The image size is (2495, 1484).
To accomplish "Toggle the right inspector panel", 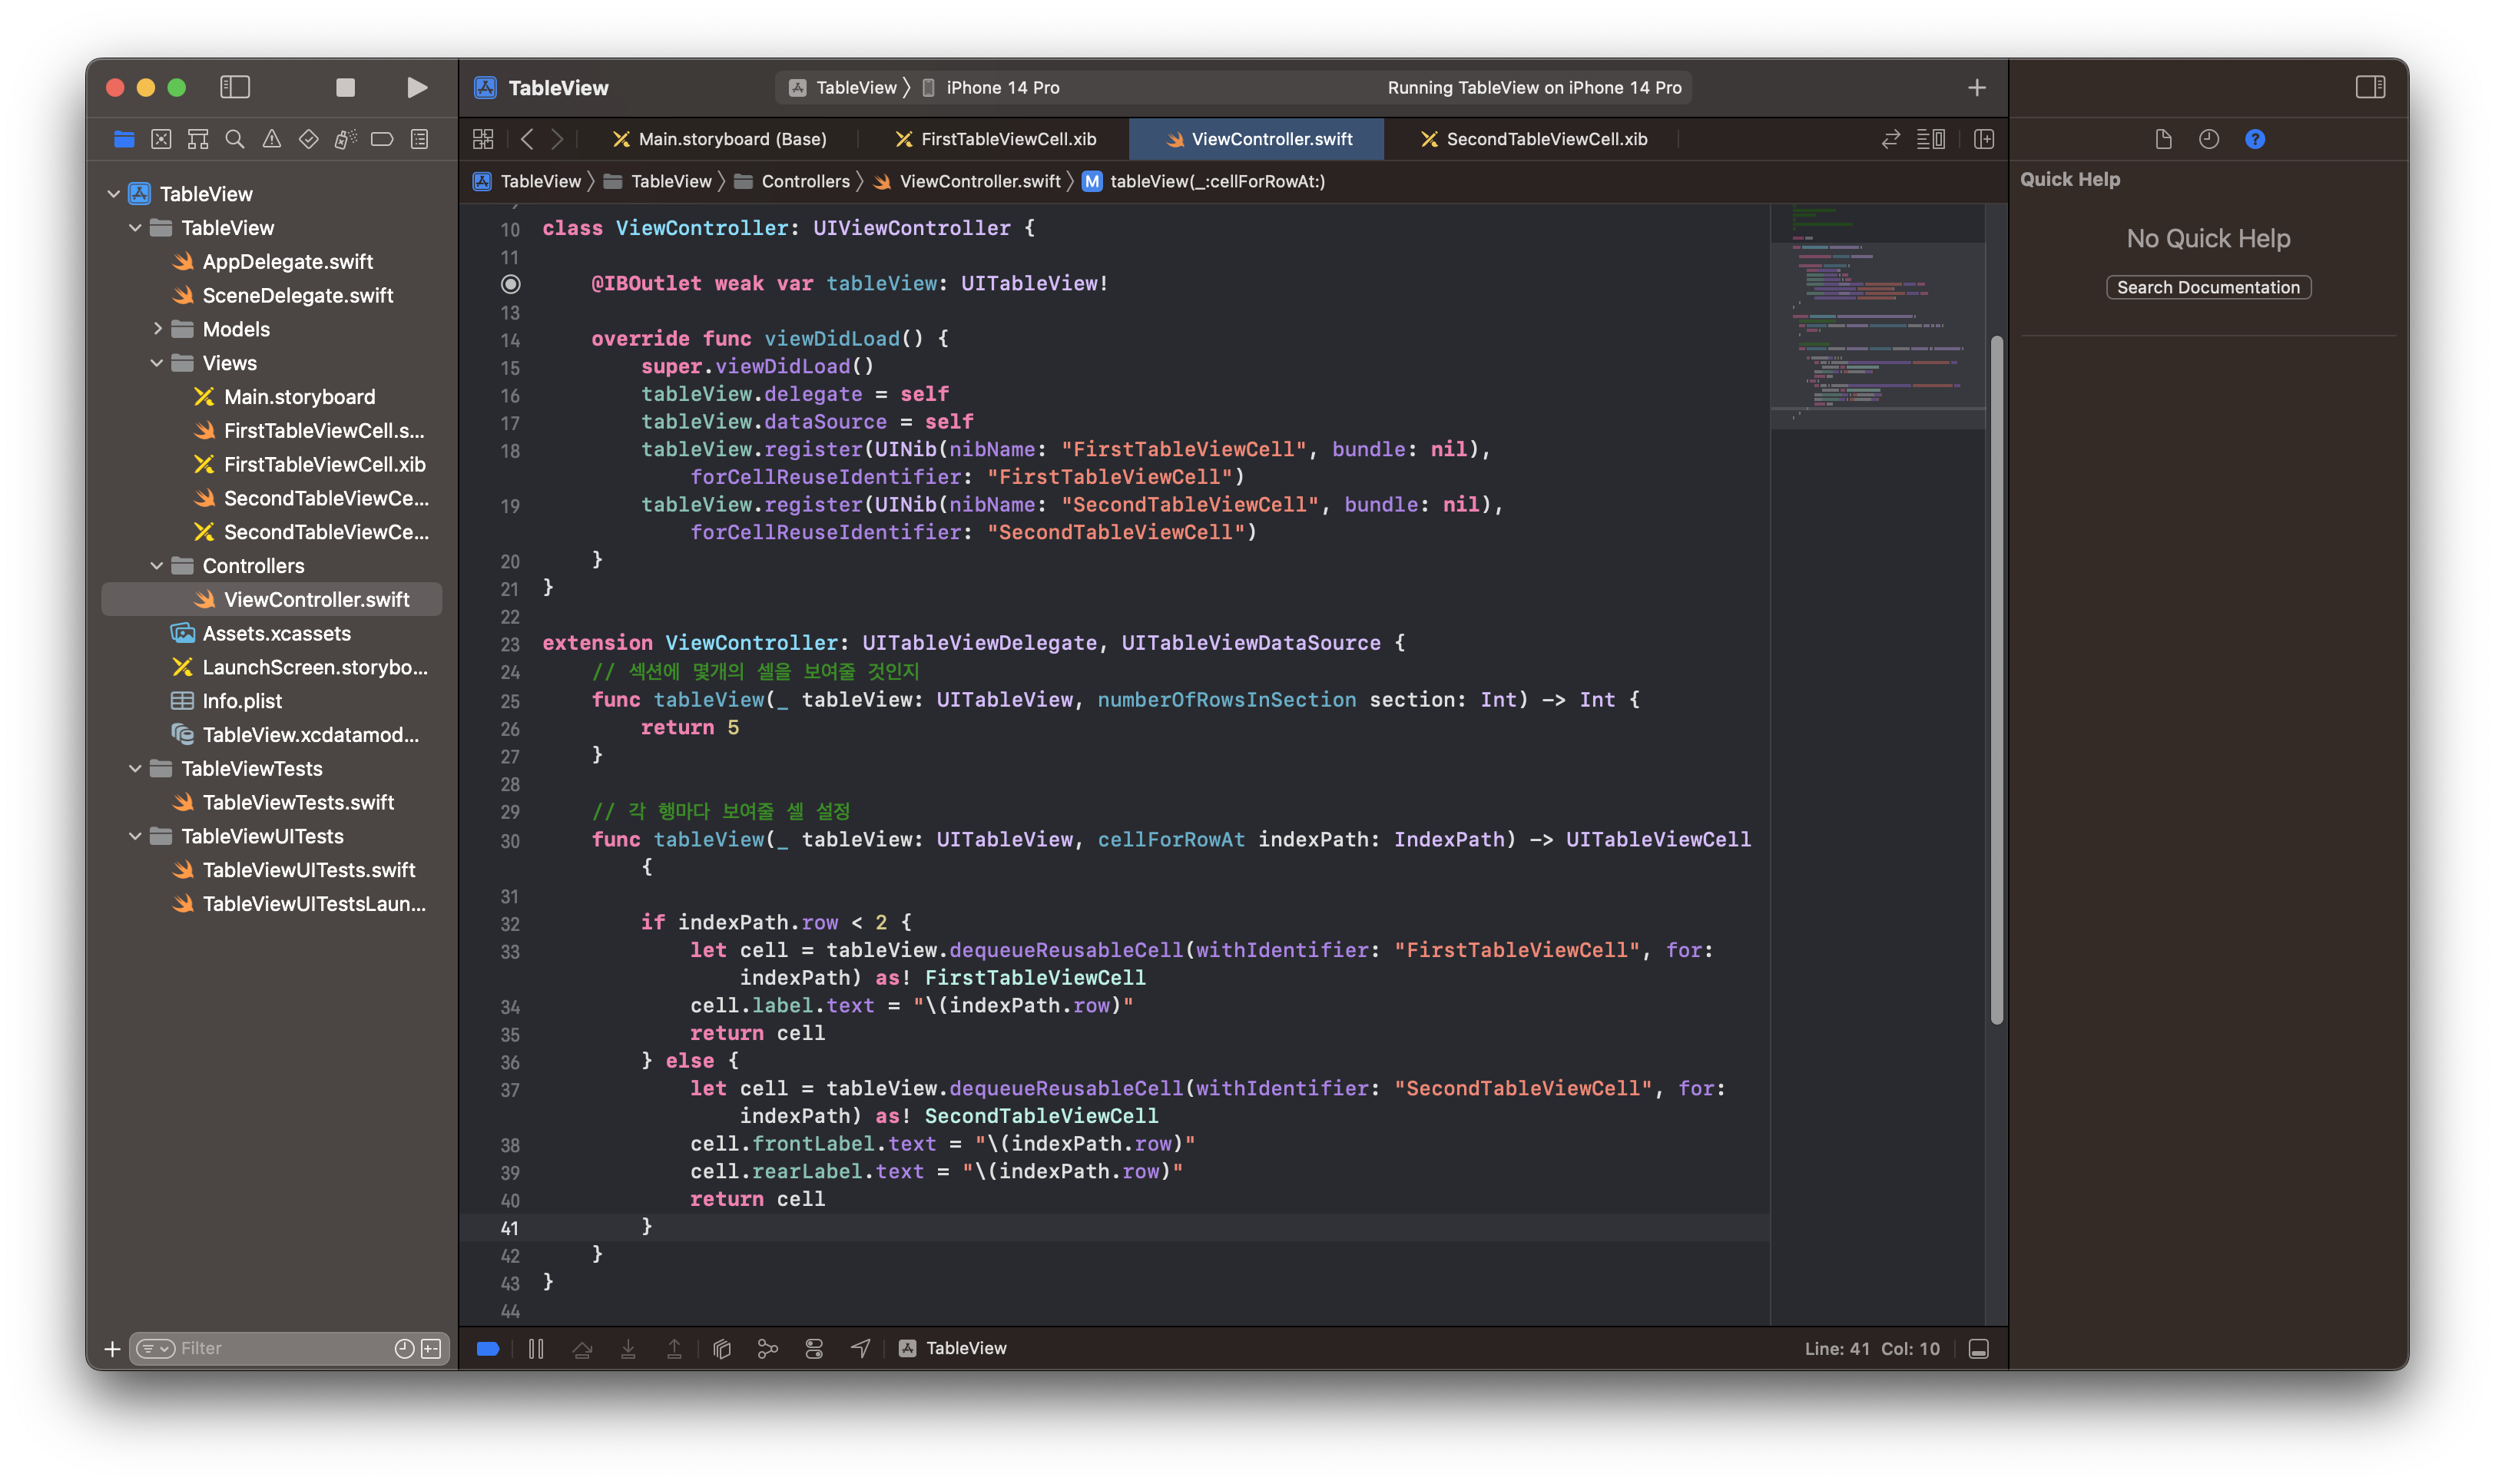I will (x=2370, y=88).
